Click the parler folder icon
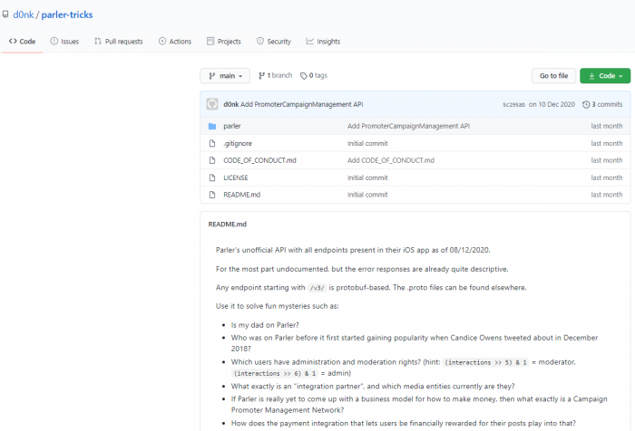635x431 pixels. (212, 126)
